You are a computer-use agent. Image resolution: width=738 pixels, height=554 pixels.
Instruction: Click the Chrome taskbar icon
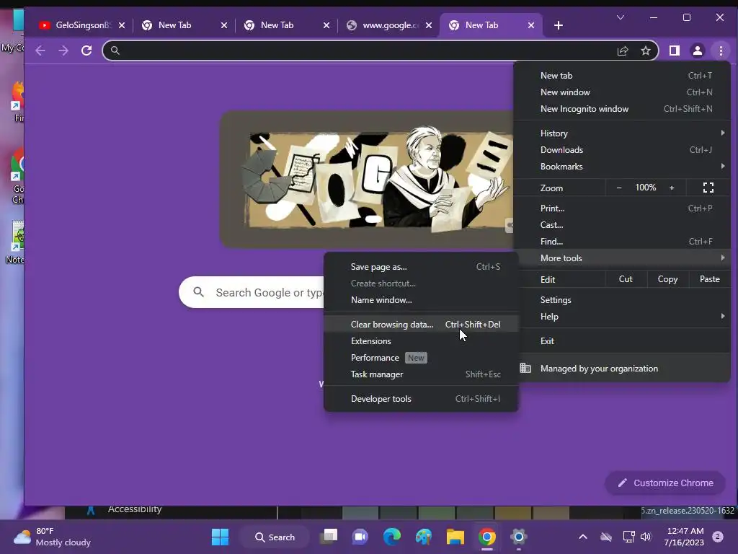pyautogui.click(x=487, y=537)
